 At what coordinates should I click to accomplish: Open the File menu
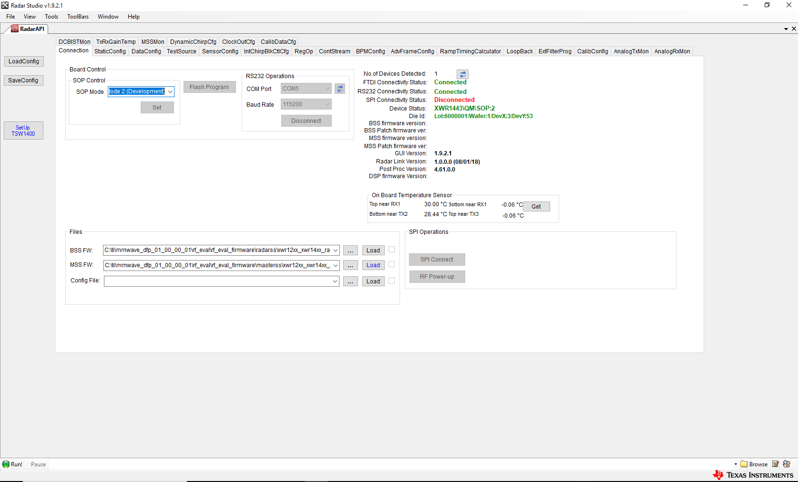pos(10,17)
